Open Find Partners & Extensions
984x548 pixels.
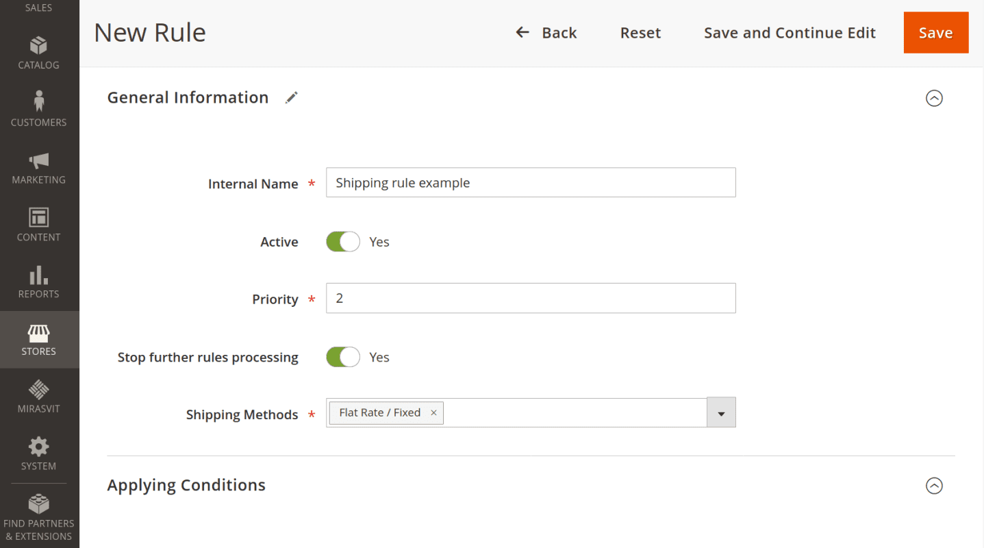pos(39,516)
